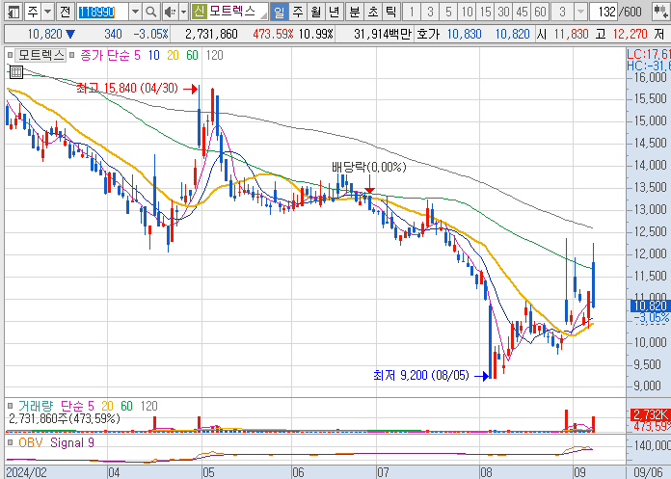Click the green MA 60 legend label
Image resolution: width=671 pixels, height=479 pixels.
pos(192,55)
